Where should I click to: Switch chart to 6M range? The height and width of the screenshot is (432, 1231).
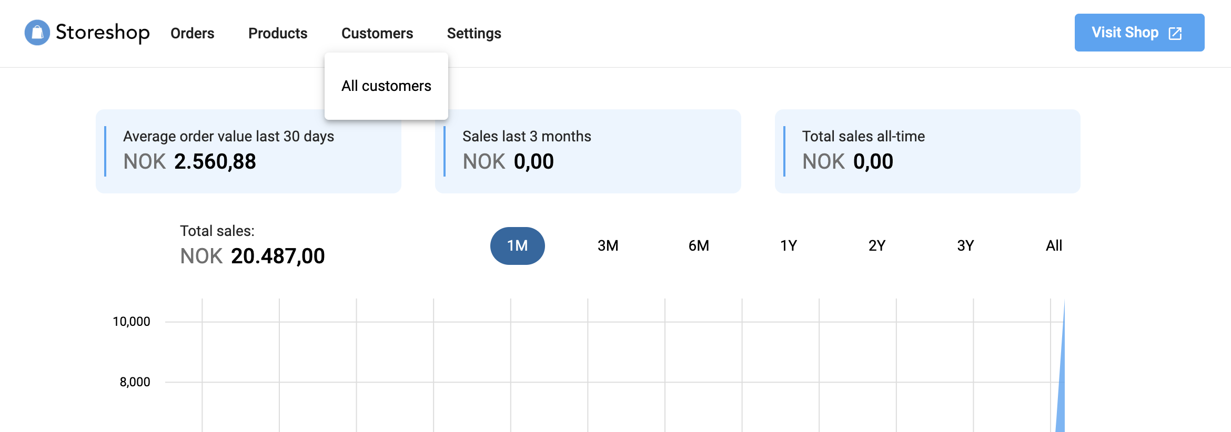pyautogui.click(x=699, y=245)
